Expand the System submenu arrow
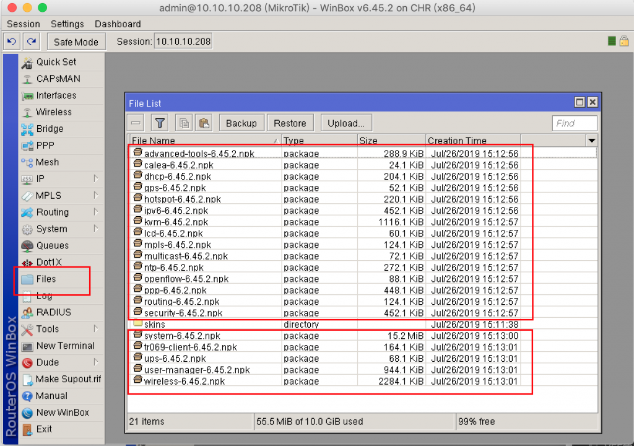This screenshot has width=634, height=446. click(x=96, y=229)
